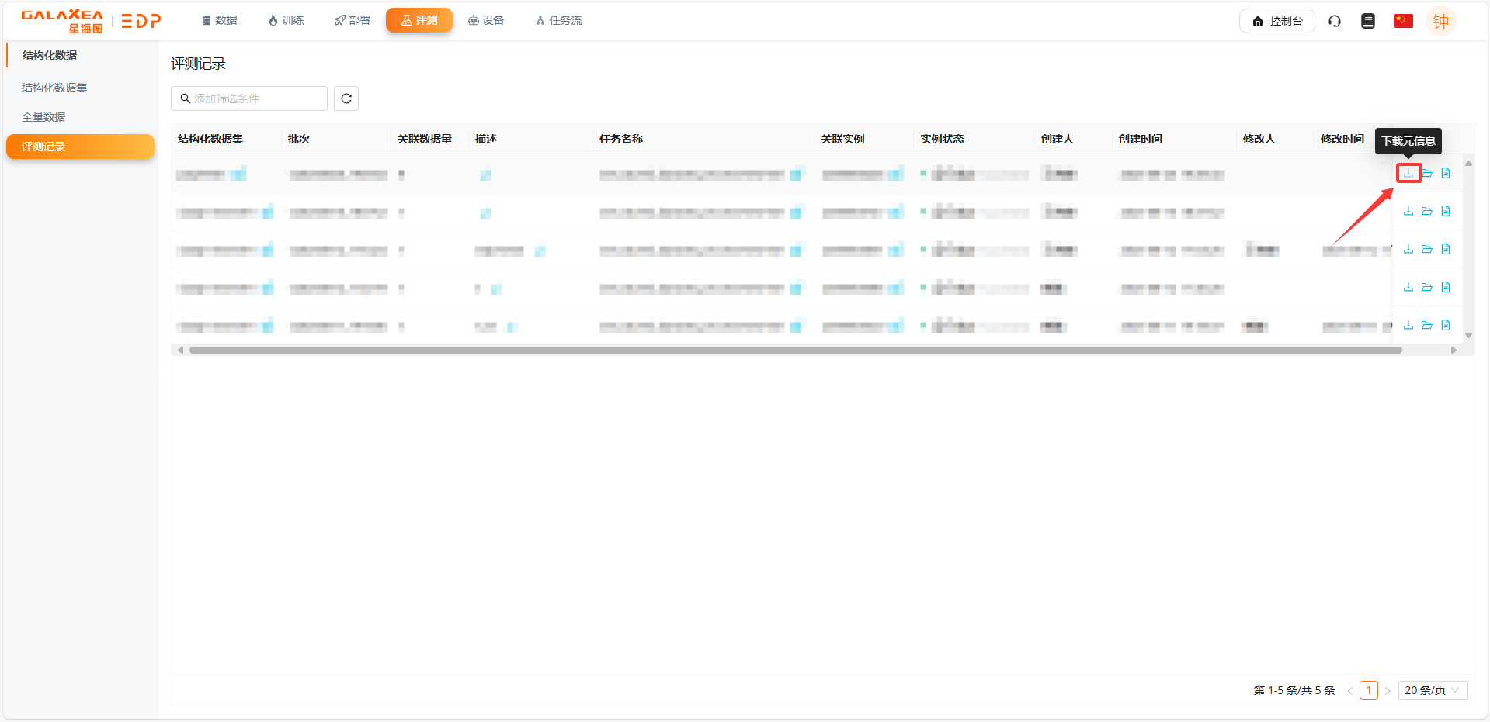
Task: Open the 训练 top navigation menu
Action: coord(286,20)
